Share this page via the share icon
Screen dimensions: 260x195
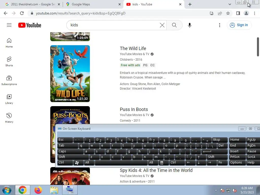click(x=220, y=13)
